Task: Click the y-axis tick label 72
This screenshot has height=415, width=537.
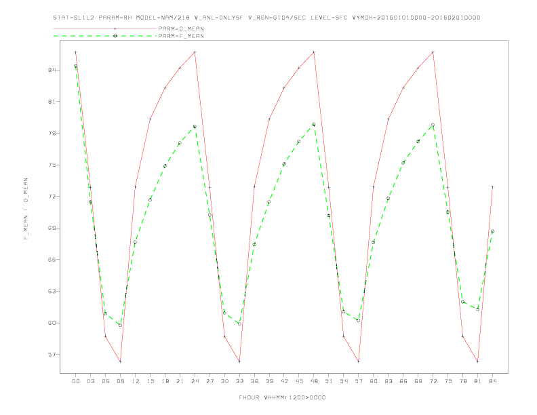Action: [52, 197]
